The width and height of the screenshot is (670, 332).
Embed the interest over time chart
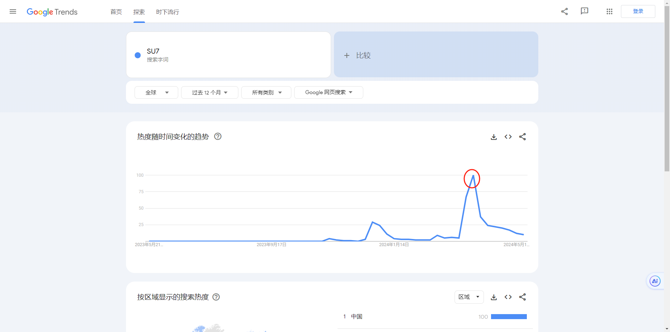(x=508, y=137)
